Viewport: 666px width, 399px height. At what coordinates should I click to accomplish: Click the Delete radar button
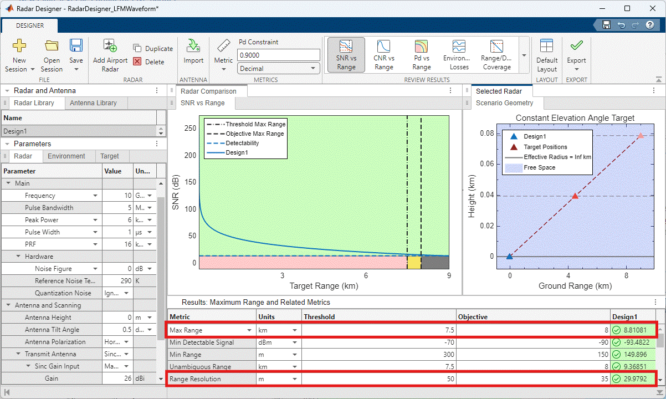(148, 62)
